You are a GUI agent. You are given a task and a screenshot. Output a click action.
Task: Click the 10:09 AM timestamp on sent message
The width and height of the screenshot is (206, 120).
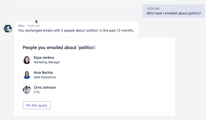(x=153, y=9)
